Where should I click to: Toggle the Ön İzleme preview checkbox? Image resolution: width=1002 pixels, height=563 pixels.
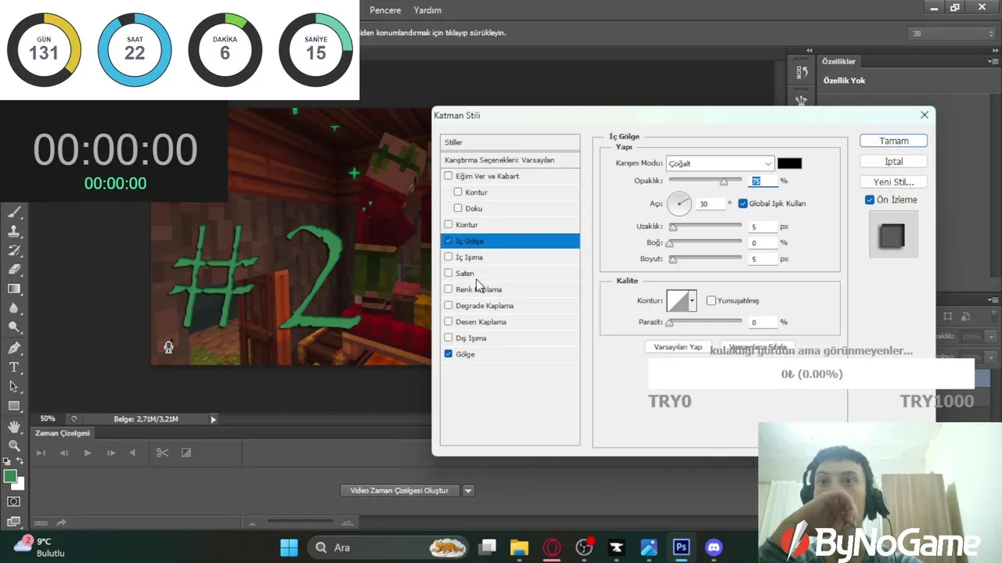870,200
